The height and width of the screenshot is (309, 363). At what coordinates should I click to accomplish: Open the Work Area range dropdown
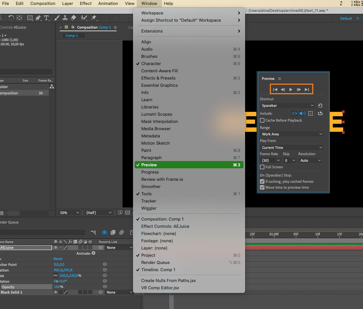[x=292, y=134]
